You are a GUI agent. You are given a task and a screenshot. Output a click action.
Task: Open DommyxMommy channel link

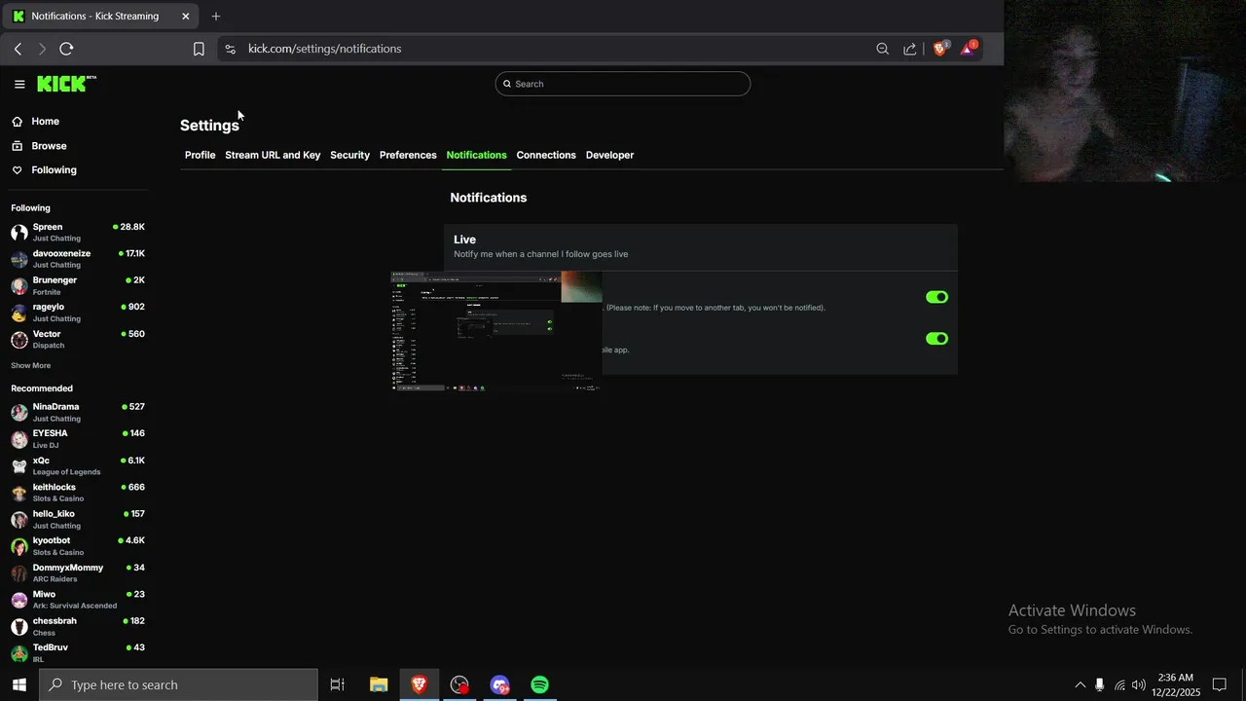(x=78, y=572)
